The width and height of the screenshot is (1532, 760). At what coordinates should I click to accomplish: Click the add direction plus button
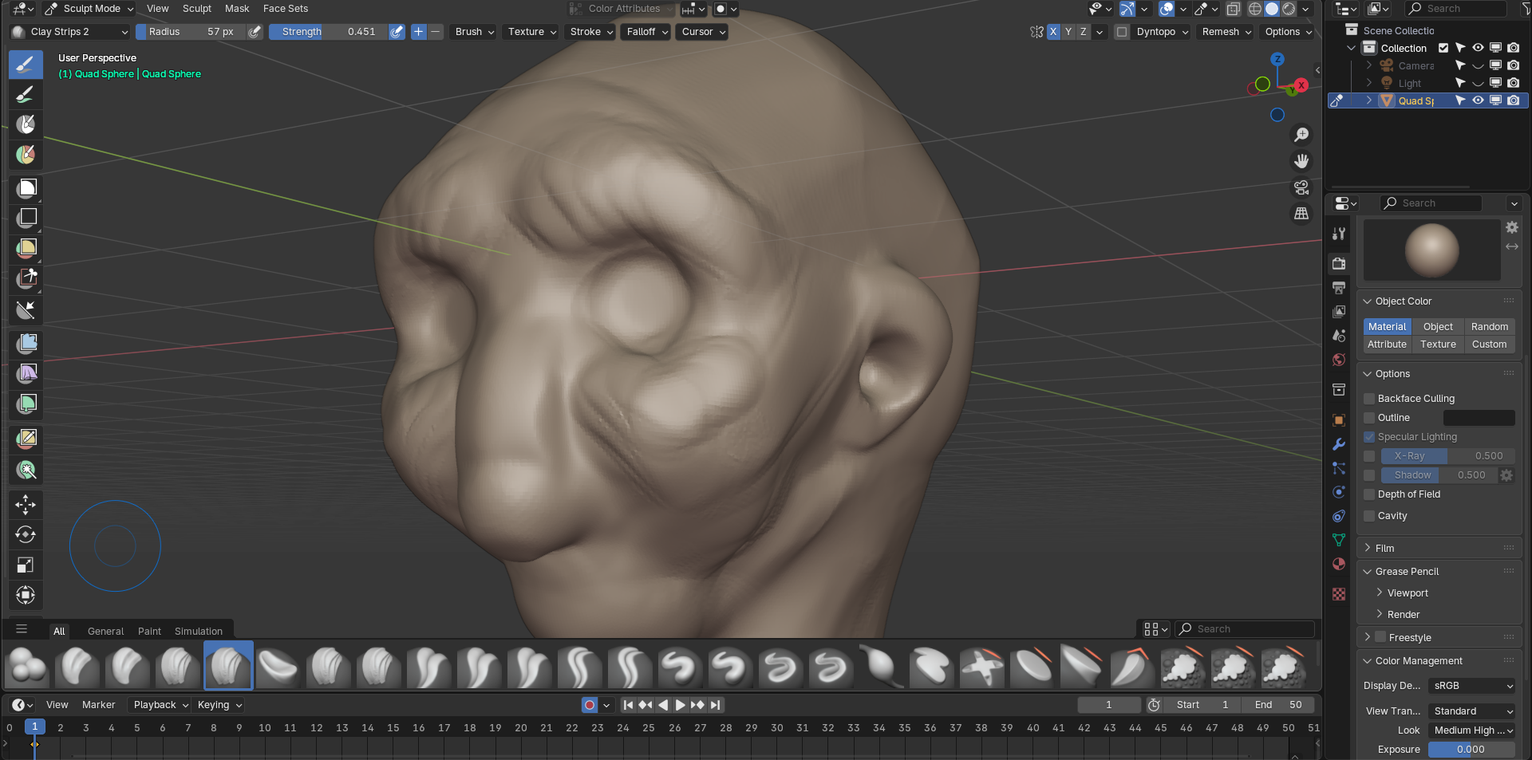418,32
